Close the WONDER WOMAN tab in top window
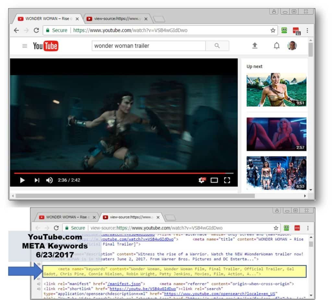 (x=77, y=19)
